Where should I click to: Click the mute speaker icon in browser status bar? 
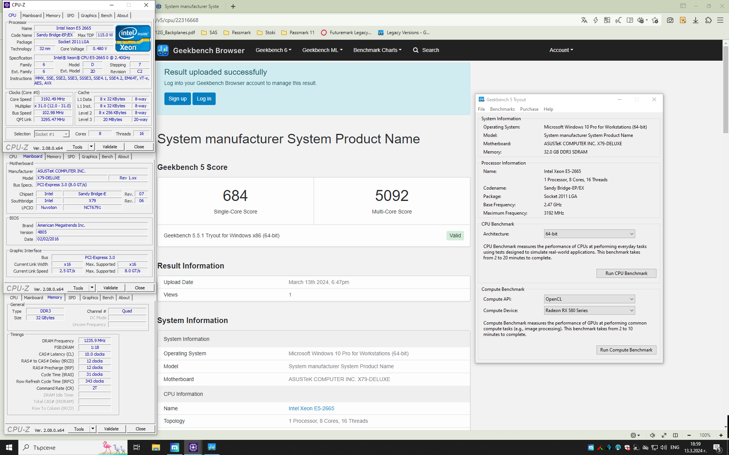(x=652, y=435)
